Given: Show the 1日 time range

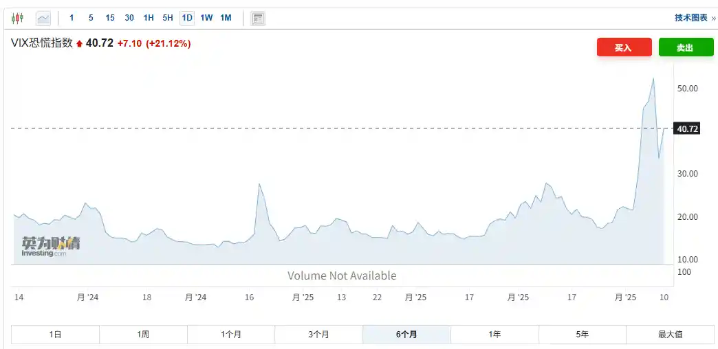Looking at the screenshot, I should [x=55, y=335].
